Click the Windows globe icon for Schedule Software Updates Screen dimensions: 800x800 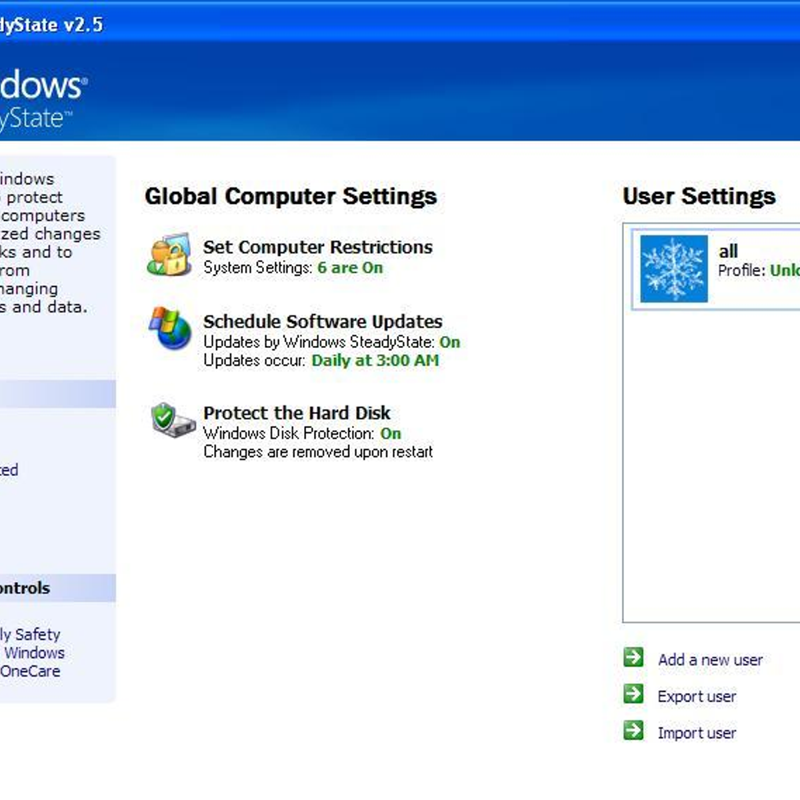tap(170, 328)
